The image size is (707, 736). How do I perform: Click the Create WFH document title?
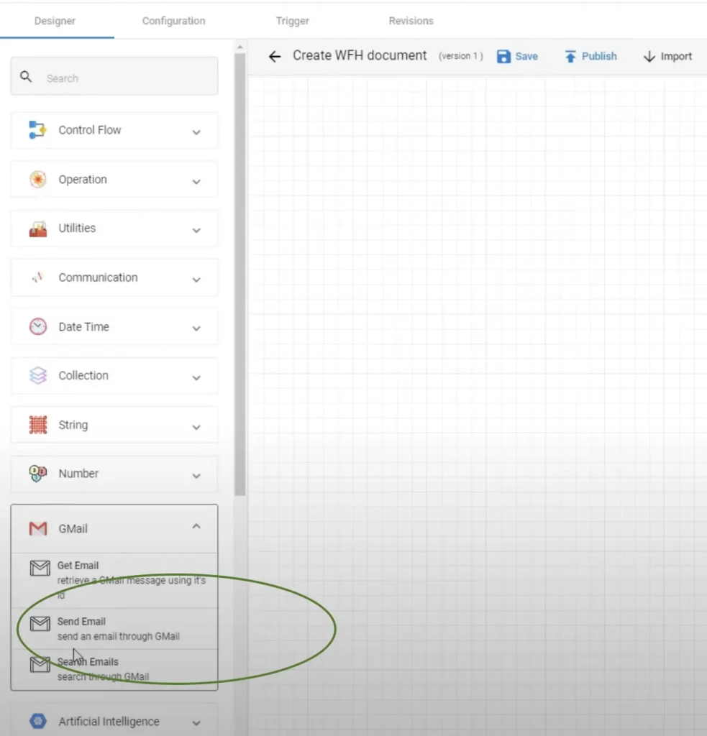360,55
